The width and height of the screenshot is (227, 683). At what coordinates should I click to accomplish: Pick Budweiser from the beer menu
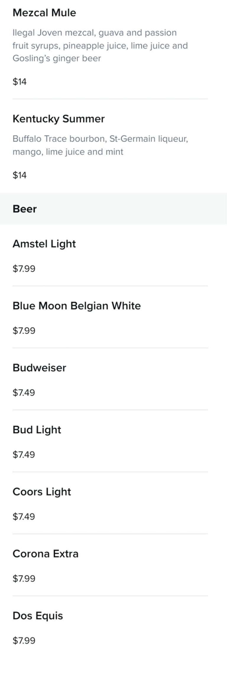pyautogui.click(x=39, y=368)
